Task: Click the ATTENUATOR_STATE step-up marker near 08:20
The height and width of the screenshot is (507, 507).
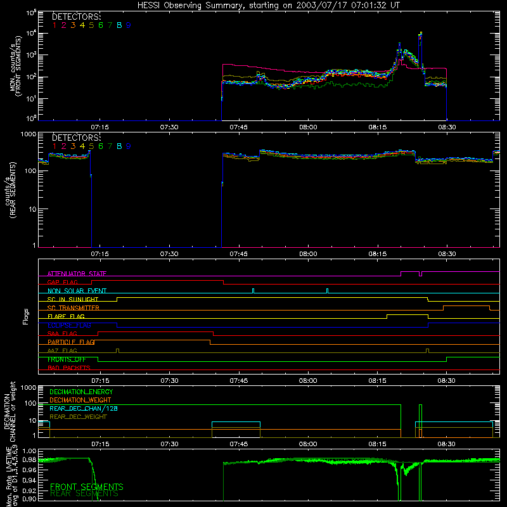Action: coord(401,274)
